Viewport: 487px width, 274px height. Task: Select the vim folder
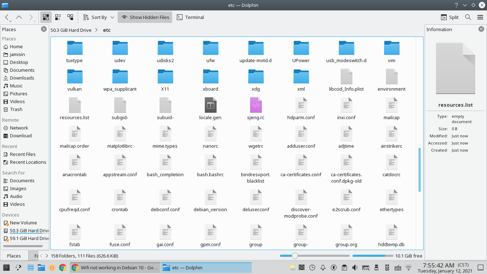(392, 52)
